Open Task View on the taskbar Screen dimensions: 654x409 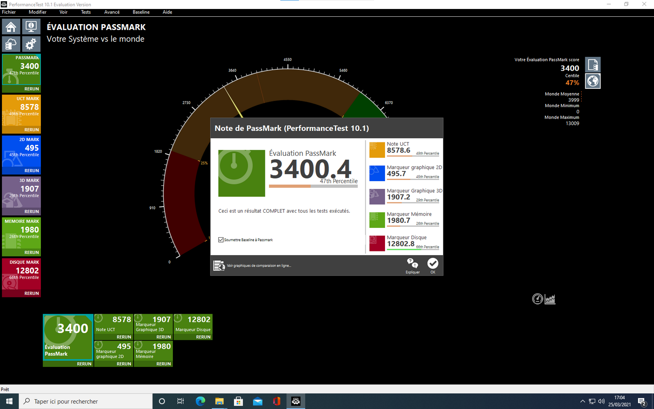click(181, 401)
